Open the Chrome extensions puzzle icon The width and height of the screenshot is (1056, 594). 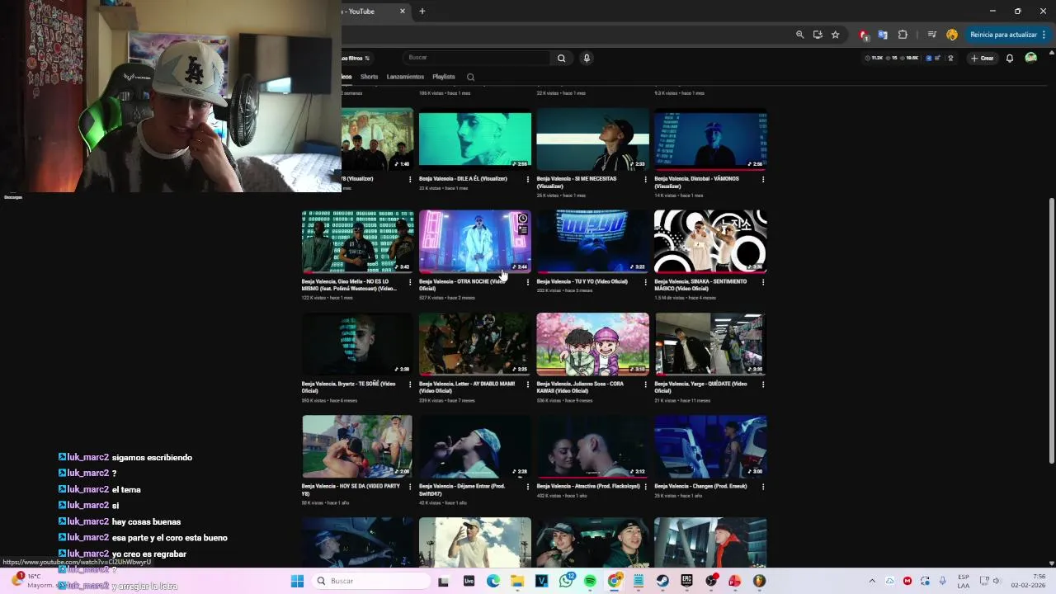tap(903, 35)
